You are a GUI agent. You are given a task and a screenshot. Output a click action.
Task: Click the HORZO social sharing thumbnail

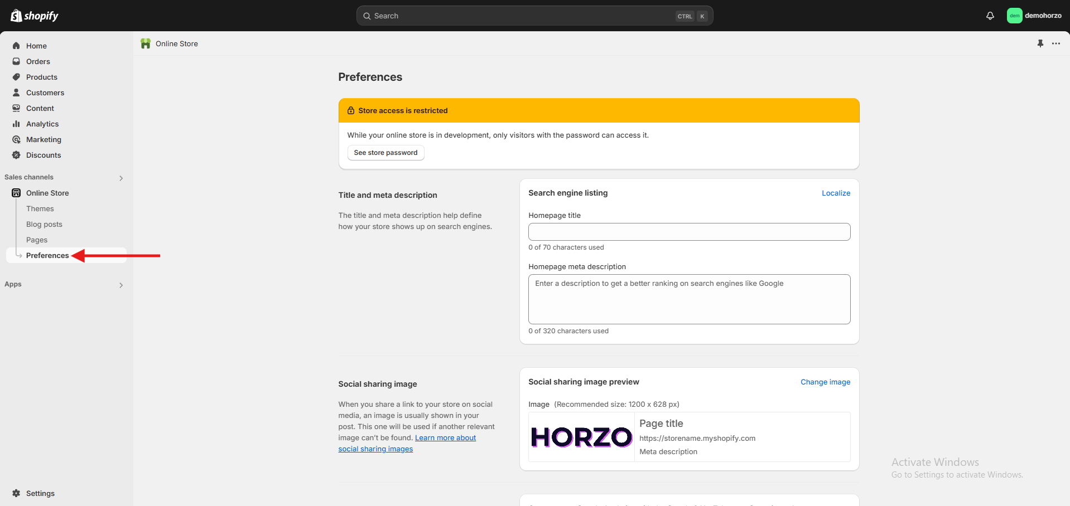[x=581, y=437]
